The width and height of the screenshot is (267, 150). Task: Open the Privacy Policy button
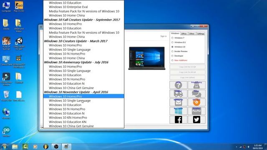coord(196,85)
